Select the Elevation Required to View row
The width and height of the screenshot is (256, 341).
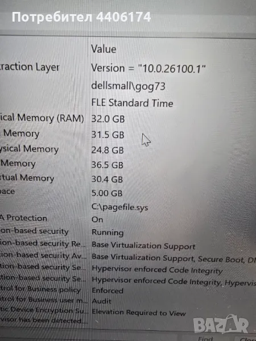[x=128, y=312]
